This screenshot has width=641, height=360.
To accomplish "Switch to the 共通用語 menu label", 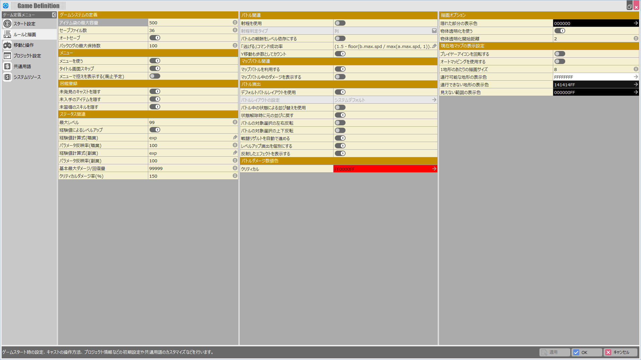I will point(22,66).
